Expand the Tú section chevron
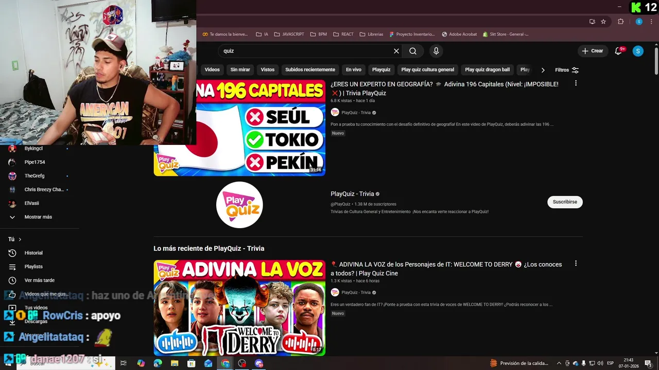 (x=20, y=239)
